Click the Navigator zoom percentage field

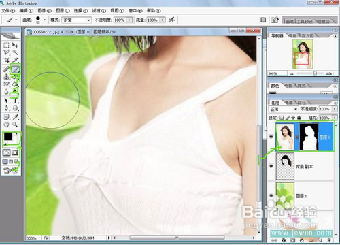coord(277,73)
